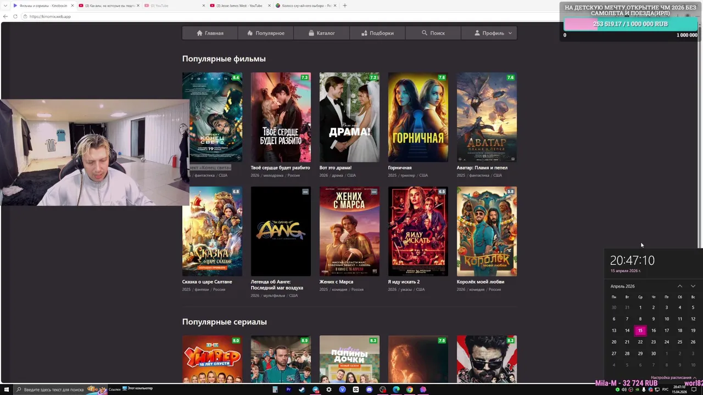The width and height of the screenshot is (703, 395).
Task: Click the microphone tray icon
Action: click(644, 390)
